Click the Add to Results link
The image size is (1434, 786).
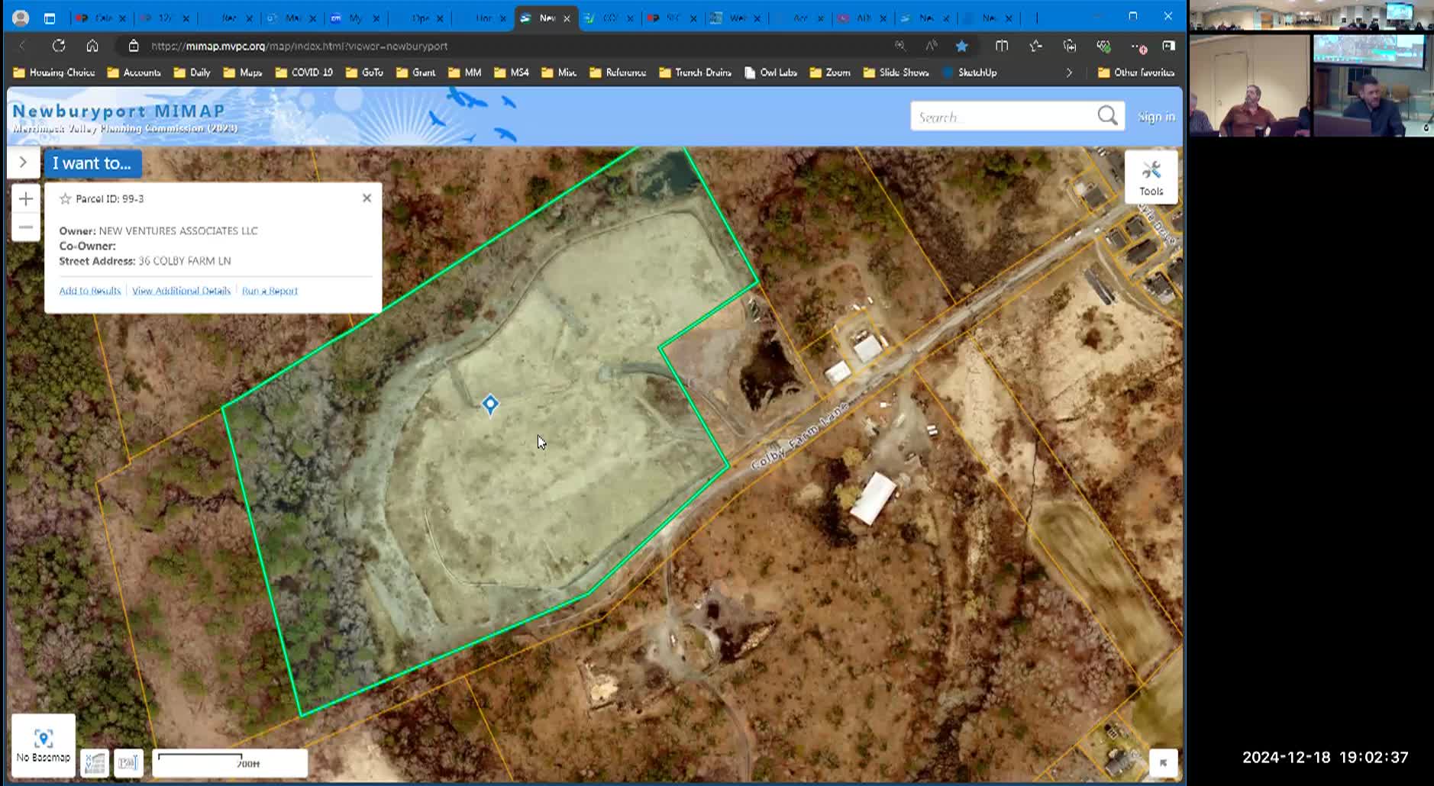click(90, 291)
